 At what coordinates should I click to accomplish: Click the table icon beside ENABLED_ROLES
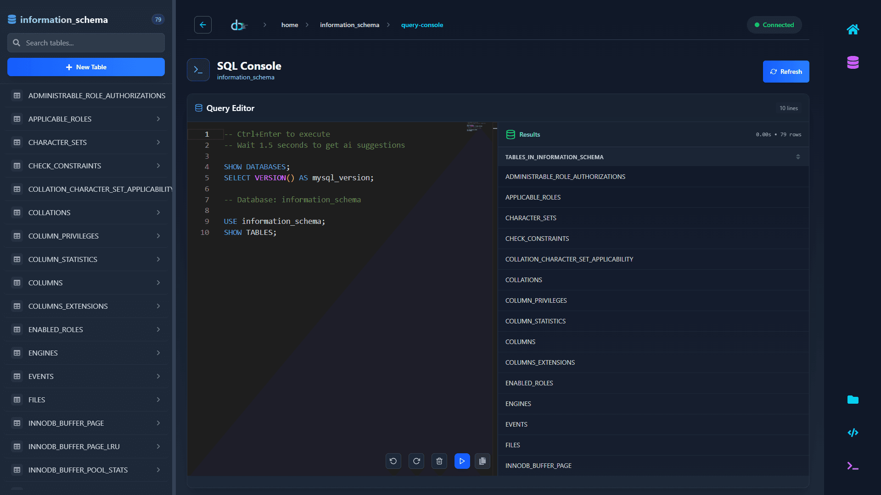point(17,329)
